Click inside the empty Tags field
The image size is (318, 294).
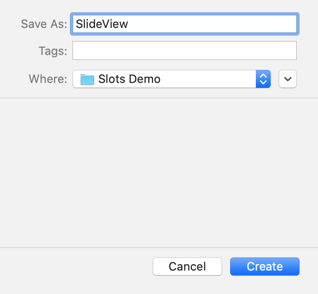pyautogui.click(x=185, y=51)
